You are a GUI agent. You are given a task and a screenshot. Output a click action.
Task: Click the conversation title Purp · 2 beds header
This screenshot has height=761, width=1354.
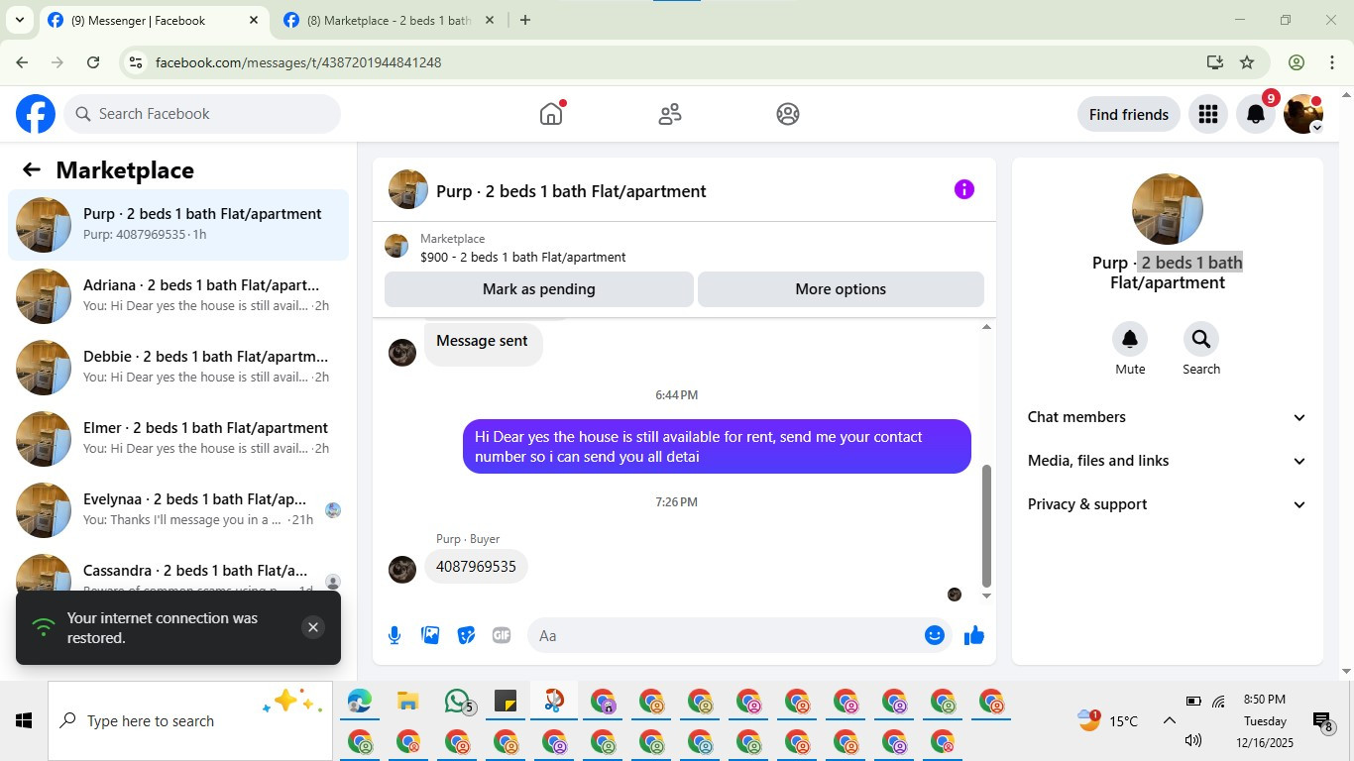point(571,191)
